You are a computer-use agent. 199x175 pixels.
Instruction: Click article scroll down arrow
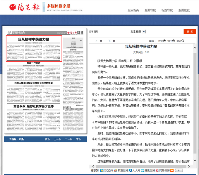pyautogui.click(x=195, y=160)
